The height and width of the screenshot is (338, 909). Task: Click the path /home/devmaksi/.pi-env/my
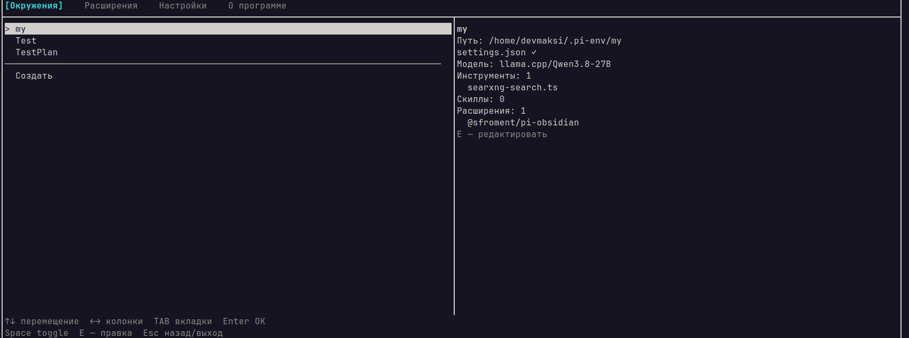pyautogui.click(x=555, y=41)
